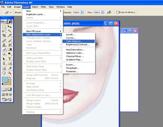Select the Notes tool
Screen dimensions: 163x127
coord(4,68)
